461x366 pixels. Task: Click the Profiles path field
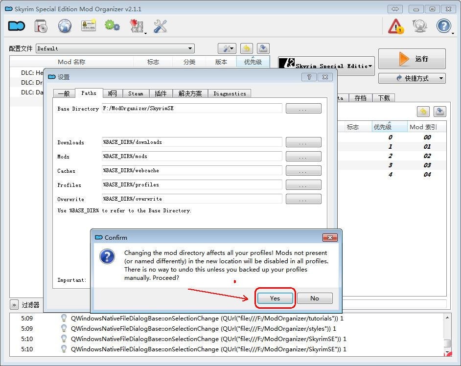(192, 184)
